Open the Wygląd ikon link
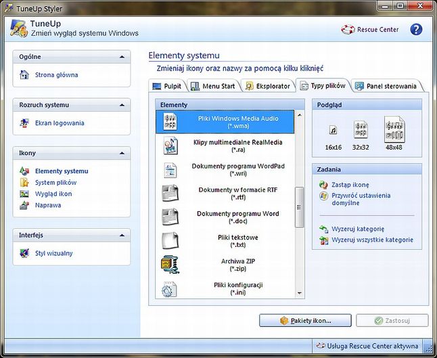The width and height of the screenshot is (437, 358). (53, 194)
